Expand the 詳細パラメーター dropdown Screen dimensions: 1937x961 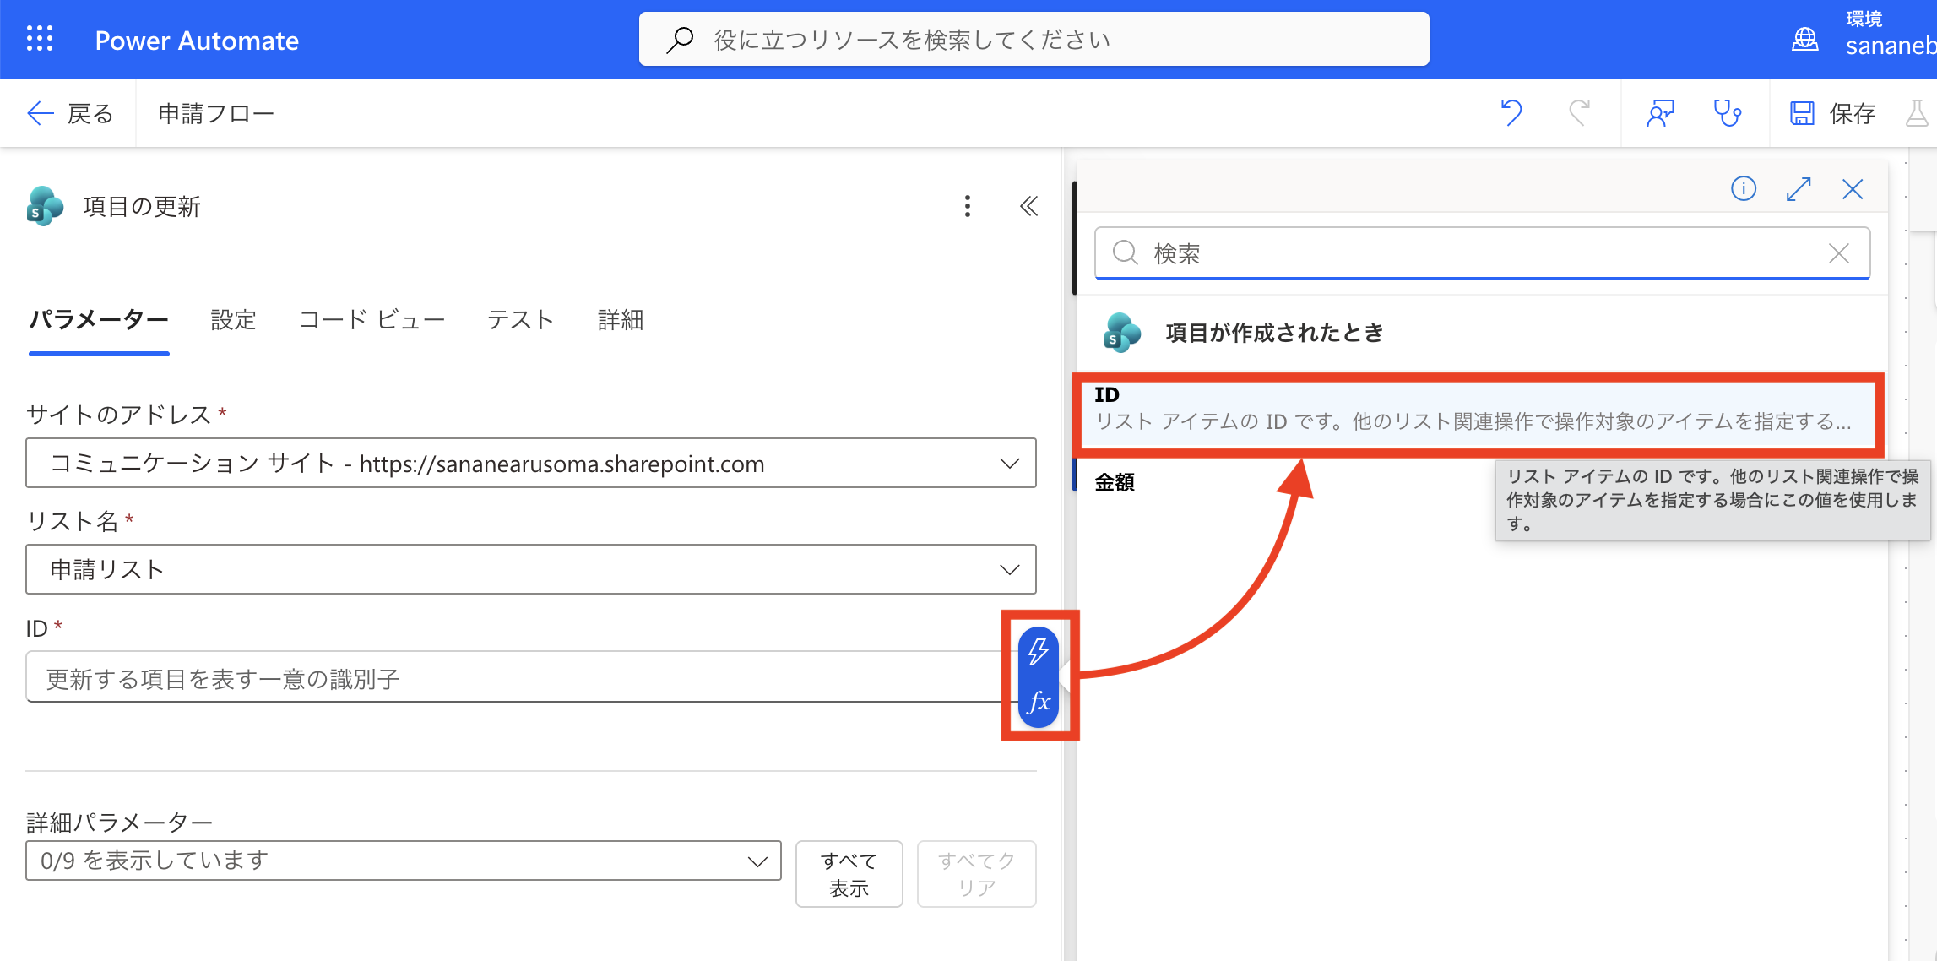tap(404, 861)
